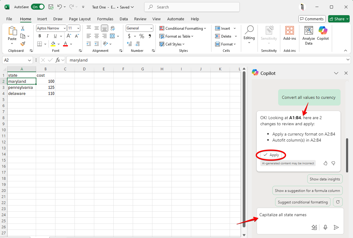Send the Copilot prompt with arrow icon
This screenshot has width=353, height=238.
[x=336, y=227]
